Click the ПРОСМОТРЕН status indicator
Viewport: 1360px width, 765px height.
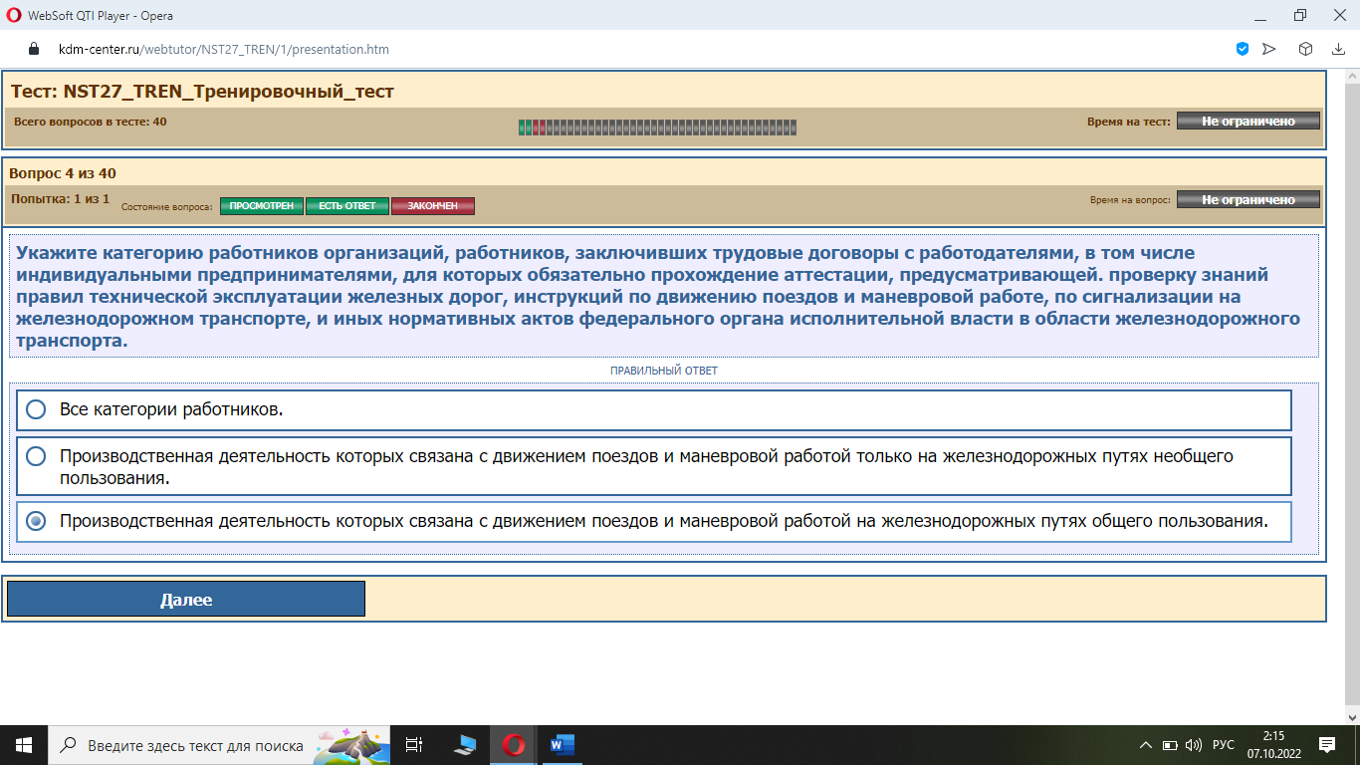(262, 206)
